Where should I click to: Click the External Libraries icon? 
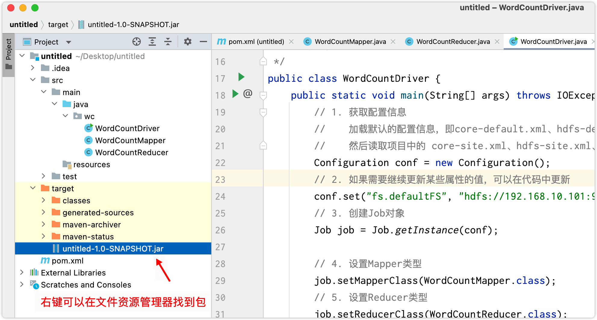pos(34,272)
